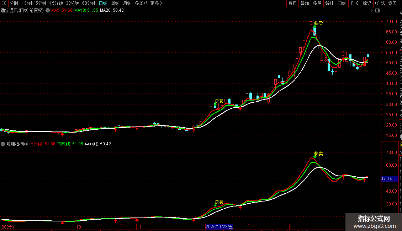This screenshot has width=402, height=231.
Task: Click the 中间线: 50.42 label
Action: [98, 144]
